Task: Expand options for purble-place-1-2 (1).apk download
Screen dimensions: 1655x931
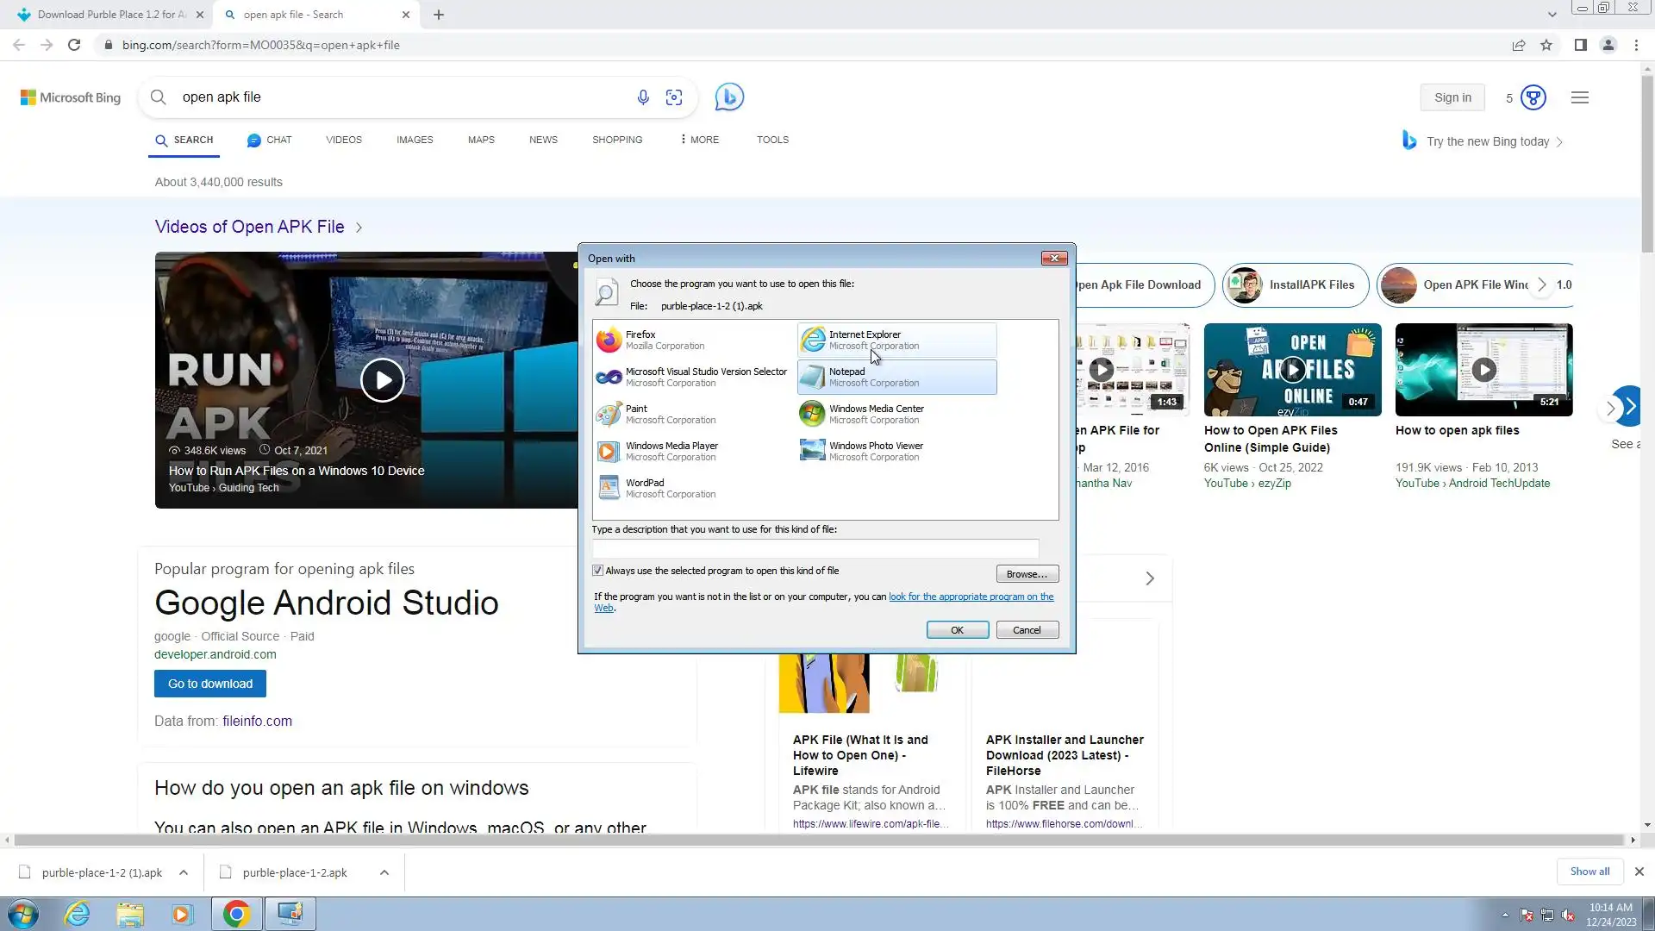Action: click(x=184, y=872)
